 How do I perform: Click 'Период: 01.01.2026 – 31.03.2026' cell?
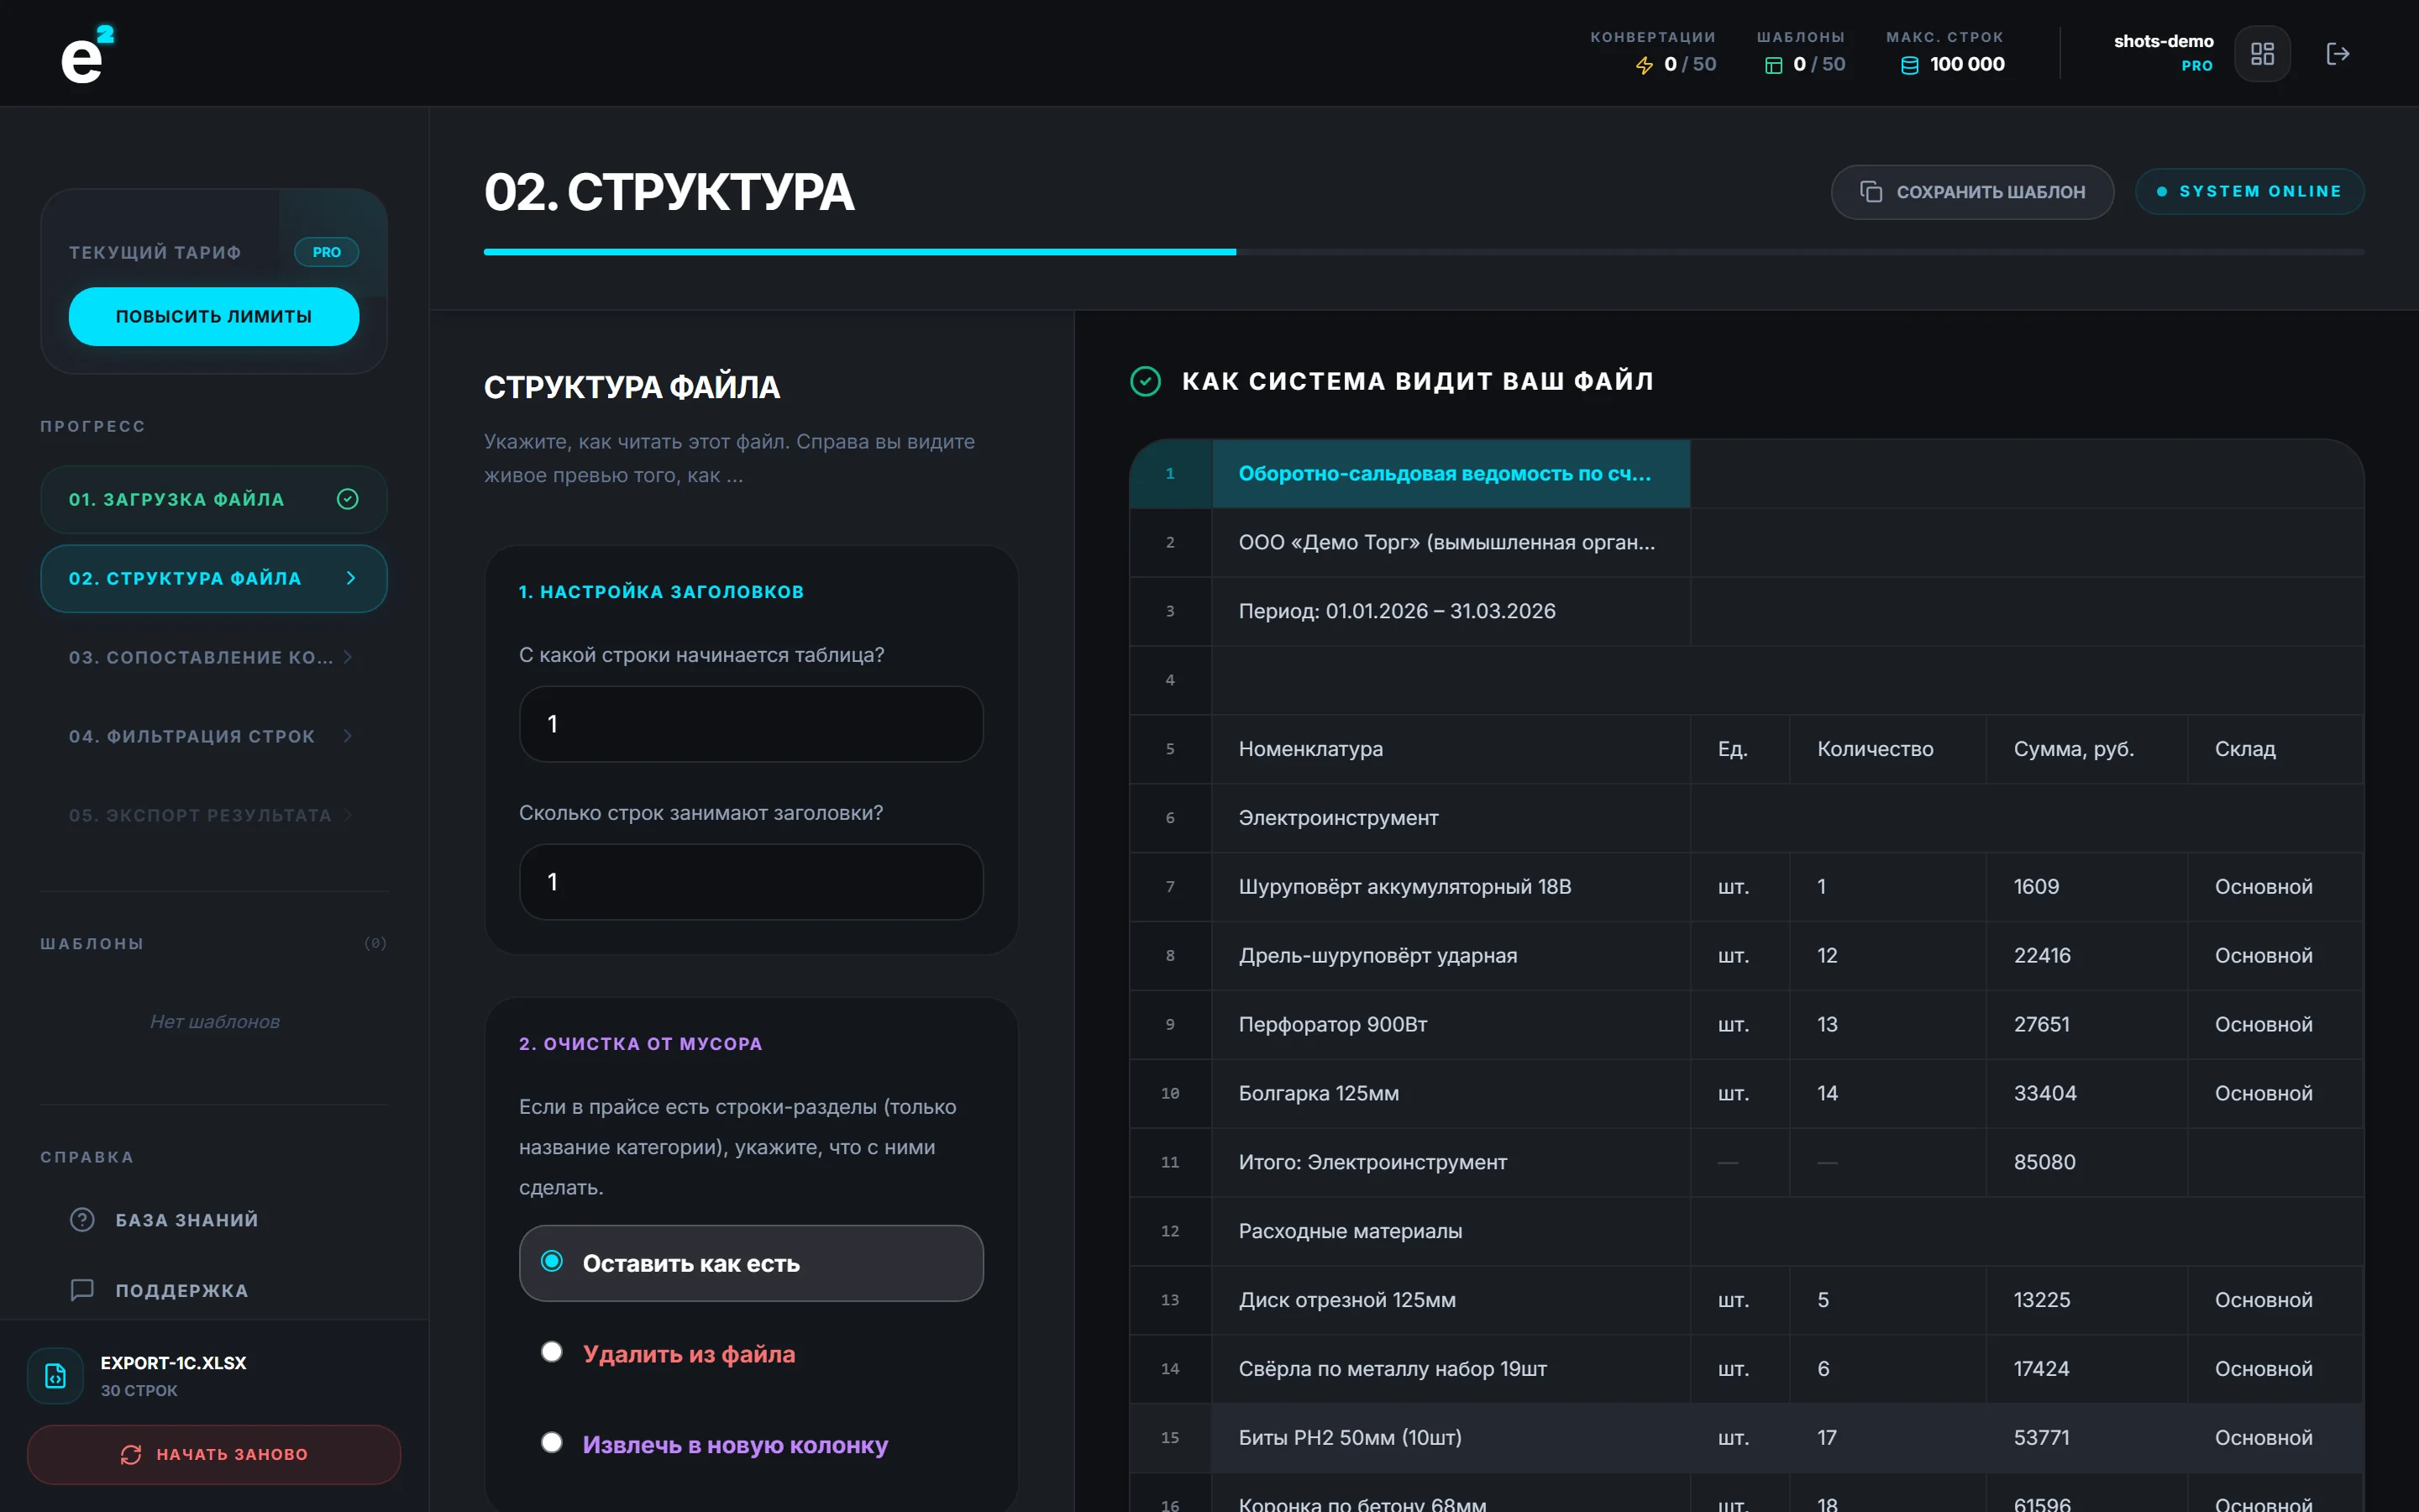[1451, 611]
